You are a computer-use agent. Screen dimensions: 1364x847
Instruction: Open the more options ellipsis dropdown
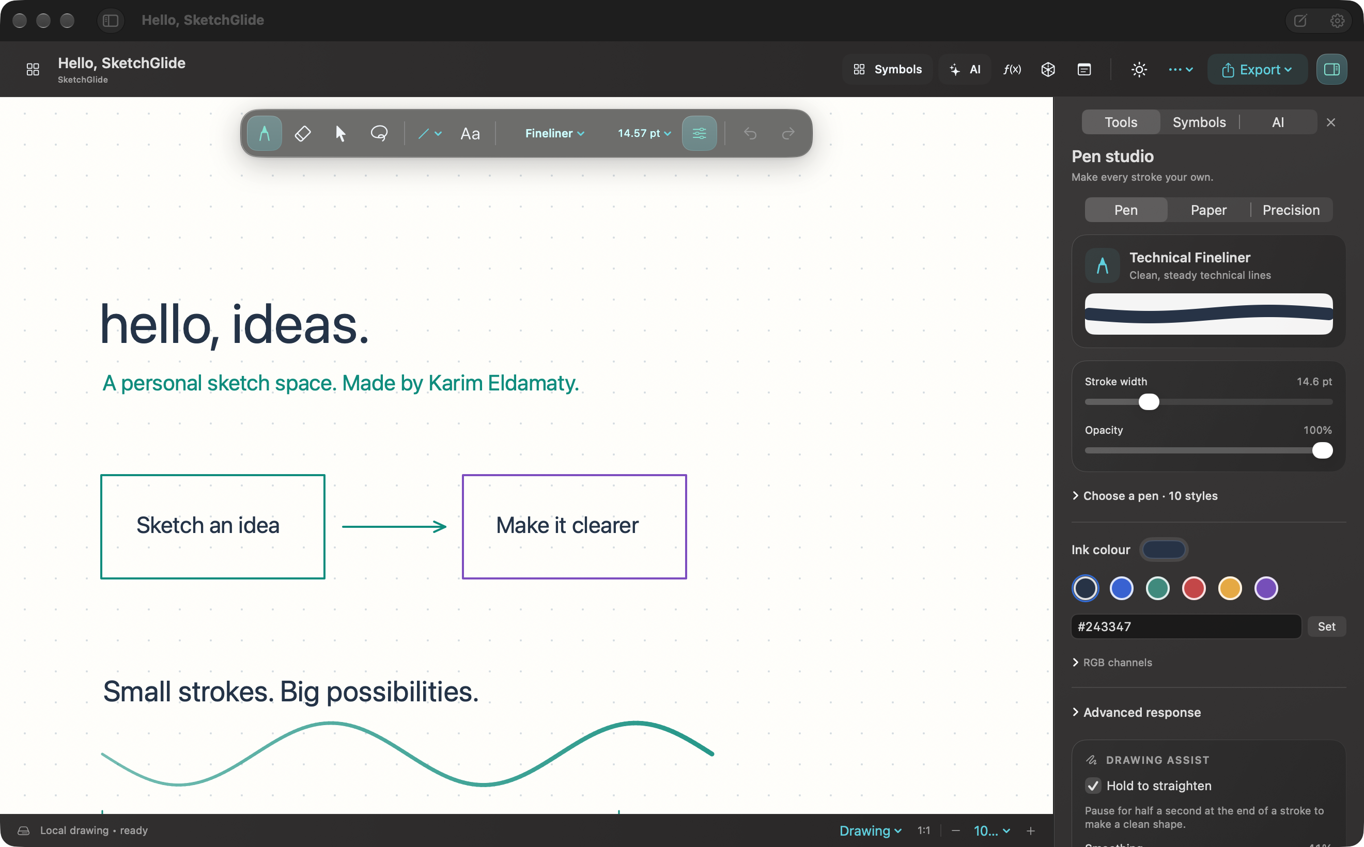1181,69
